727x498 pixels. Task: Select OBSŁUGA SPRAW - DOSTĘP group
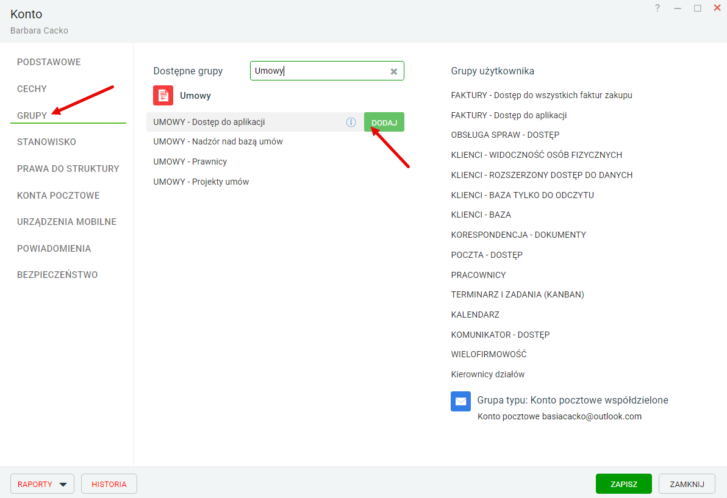[x=505, y=135]
